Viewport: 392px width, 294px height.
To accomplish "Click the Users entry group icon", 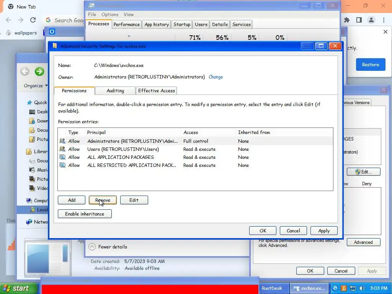I will (x=62, y=149).
